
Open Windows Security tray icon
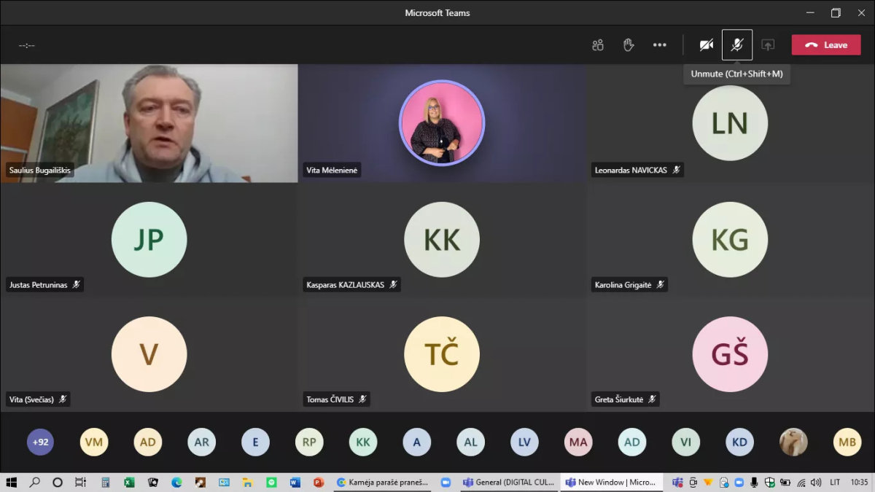click(x=769, y=483)
